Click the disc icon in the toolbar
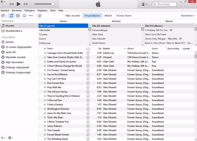This screenshot has height=141, width=197. (x=39, y=16)
